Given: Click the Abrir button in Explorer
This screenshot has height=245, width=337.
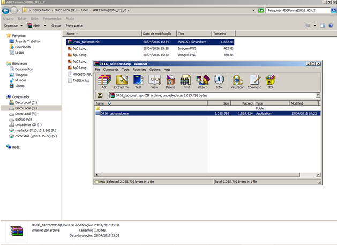Looking at the screenshot, I should [x=34, y=26].
